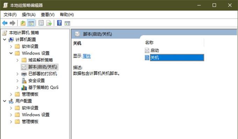238x139 pixels.
Task: Select the 基于策略的 QoS tree label
Action: (43, 88)
